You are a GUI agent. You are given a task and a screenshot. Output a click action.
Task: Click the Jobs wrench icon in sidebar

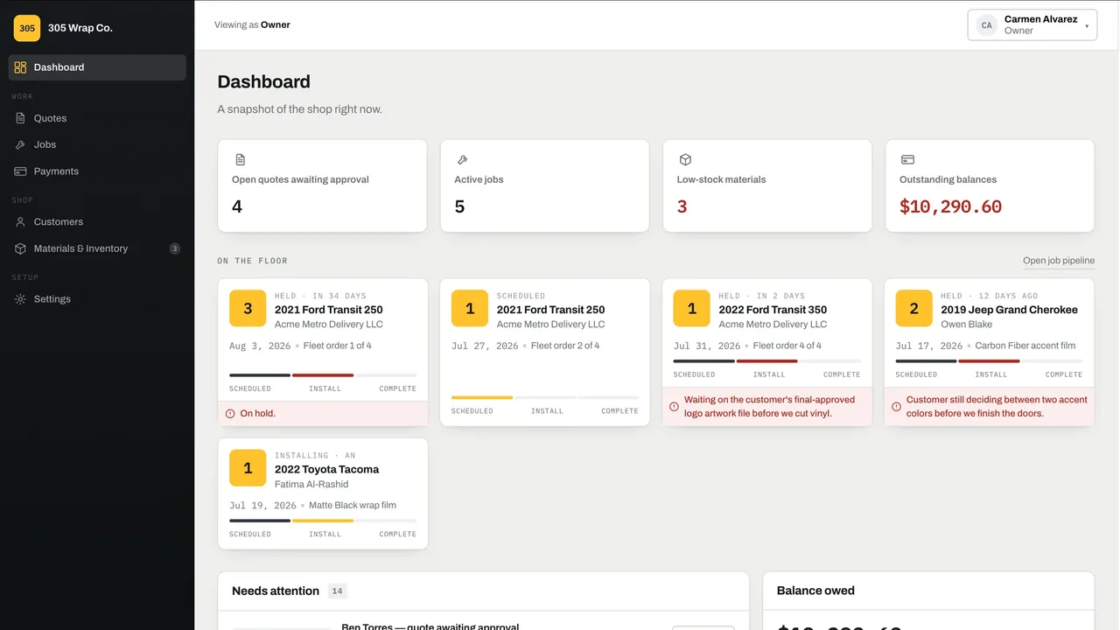coord(20,144)
